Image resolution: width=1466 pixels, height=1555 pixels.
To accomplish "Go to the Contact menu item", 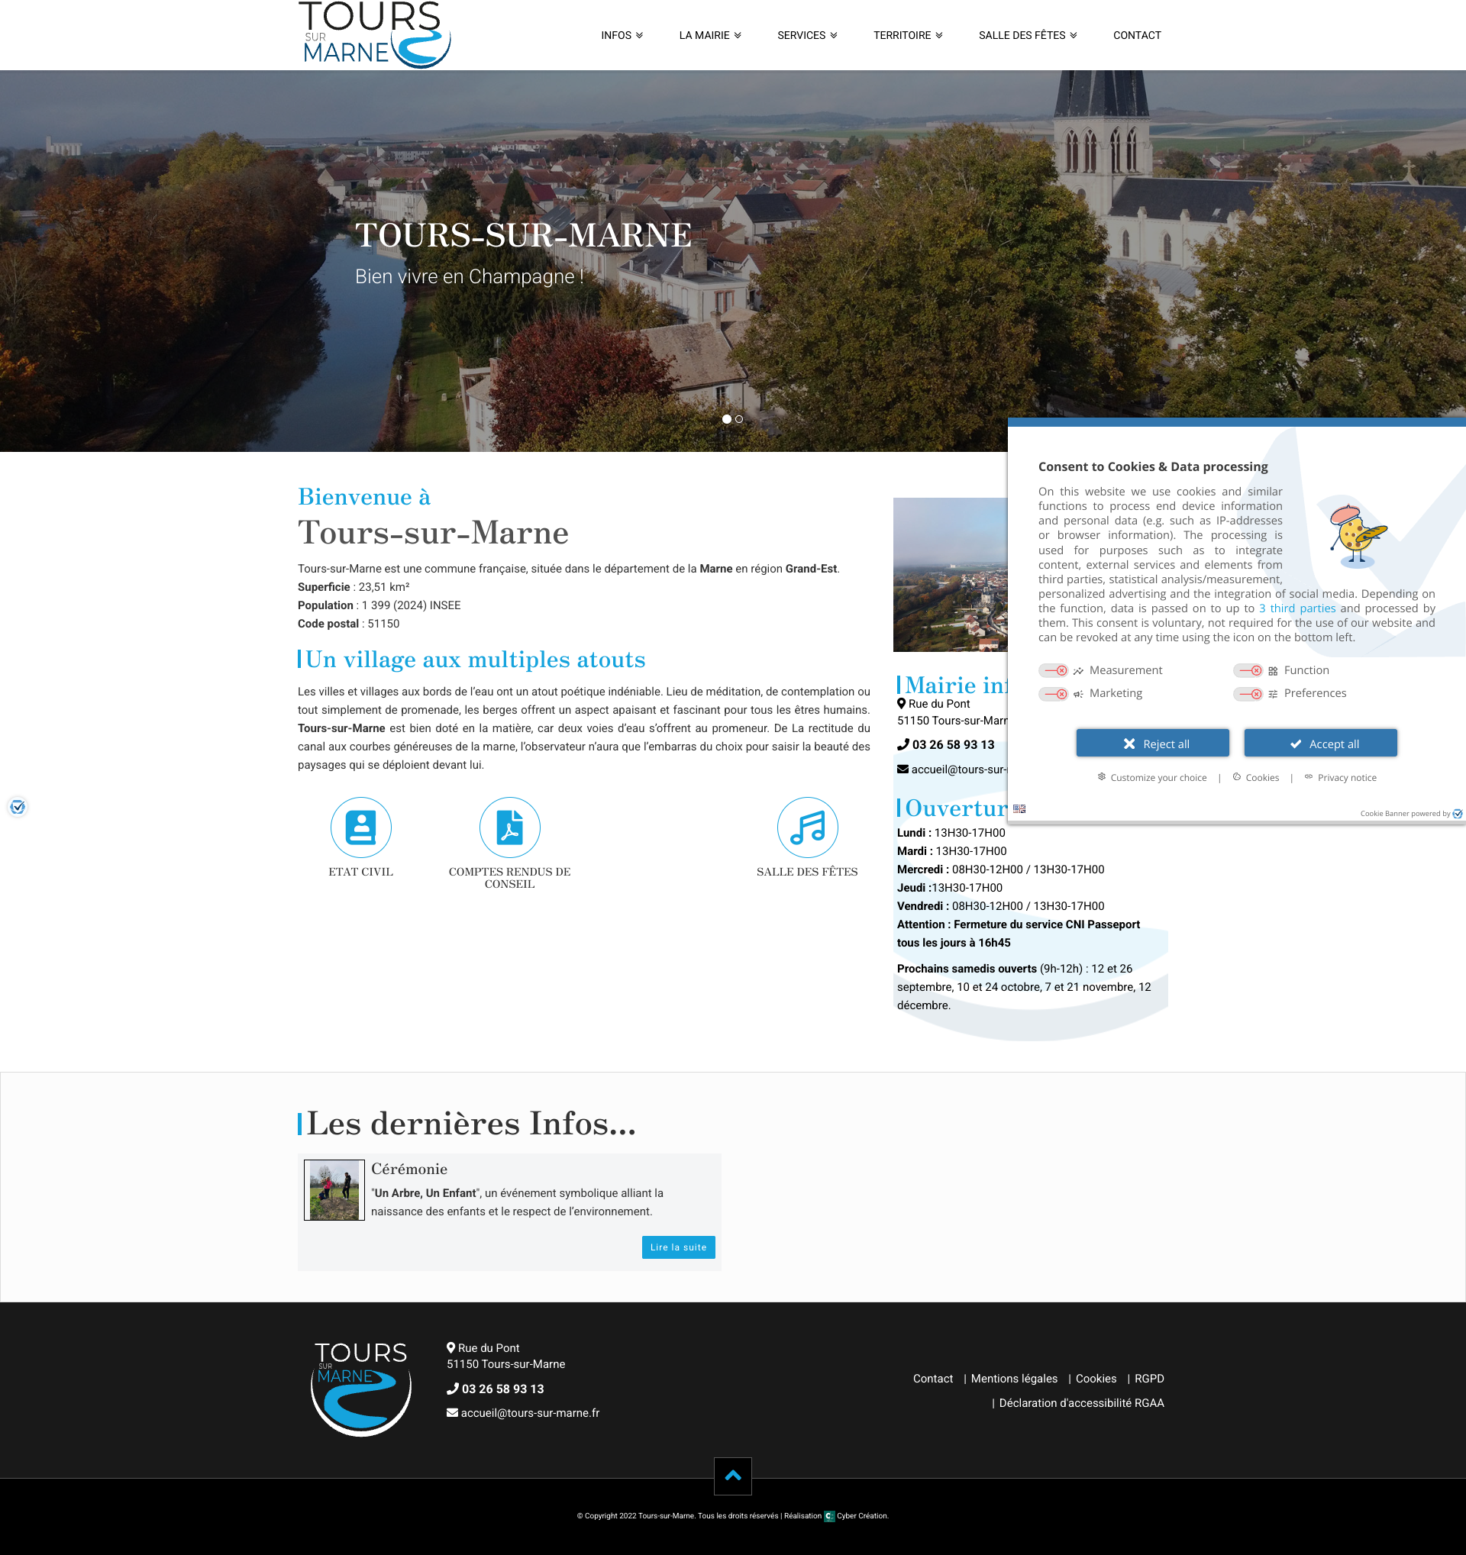I will tap(1137, 35).
